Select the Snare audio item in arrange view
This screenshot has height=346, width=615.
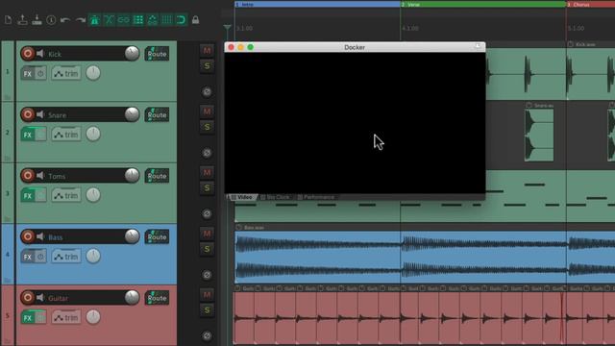[539, 135]
